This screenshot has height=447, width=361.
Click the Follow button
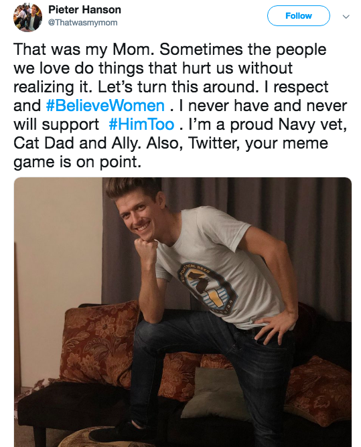pos(299,15)
